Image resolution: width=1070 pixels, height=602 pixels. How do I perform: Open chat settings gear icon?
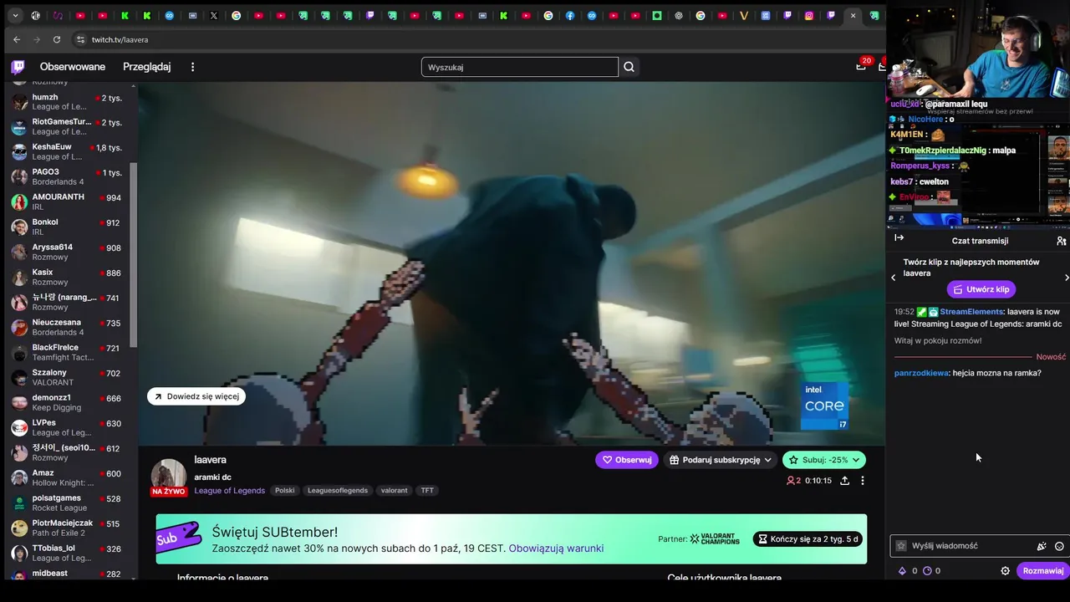[1006, 571]
